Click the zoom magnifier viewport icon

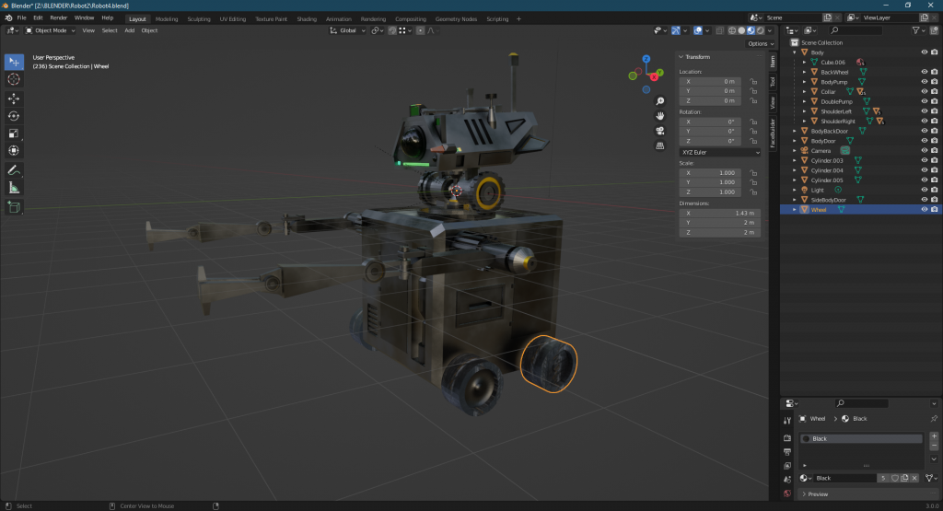(659, 101)
